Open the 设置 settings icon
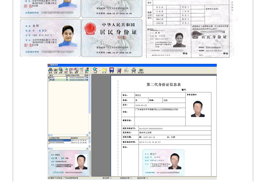Viewport: 261px width, 184px height. point(119,70)
